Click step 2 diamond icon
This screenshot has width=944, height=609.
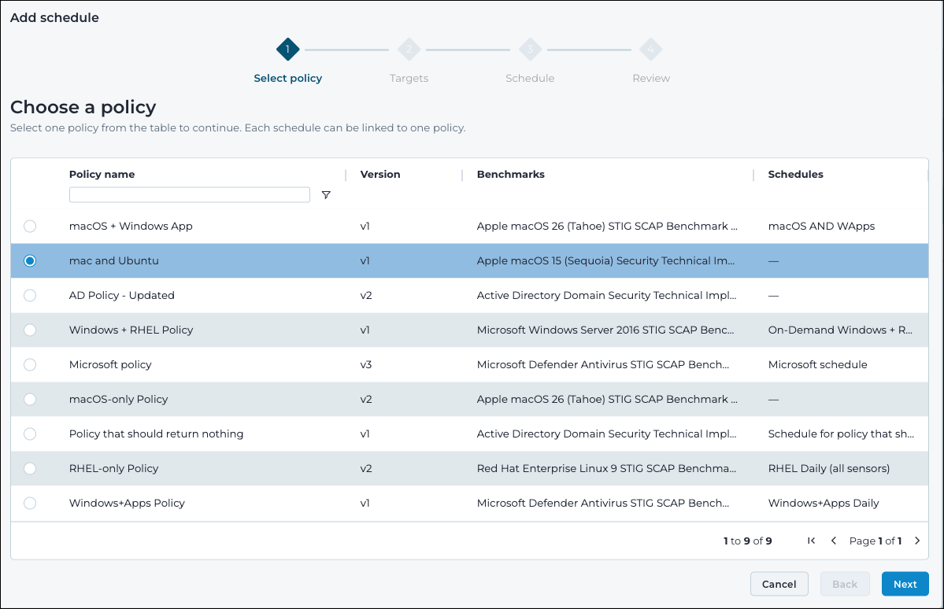(409, 50)
